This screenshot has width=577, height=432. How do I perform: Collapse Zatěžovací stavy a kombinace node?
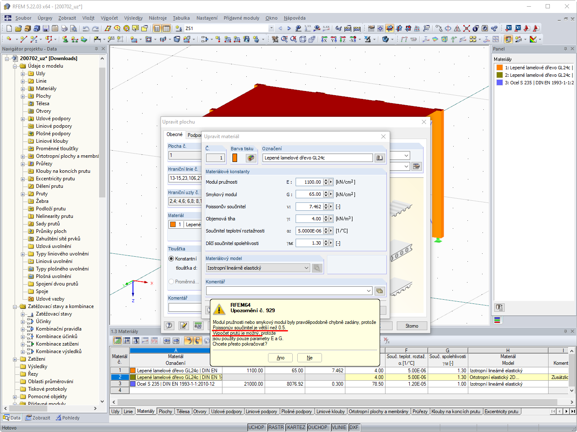tap(15, 307)
